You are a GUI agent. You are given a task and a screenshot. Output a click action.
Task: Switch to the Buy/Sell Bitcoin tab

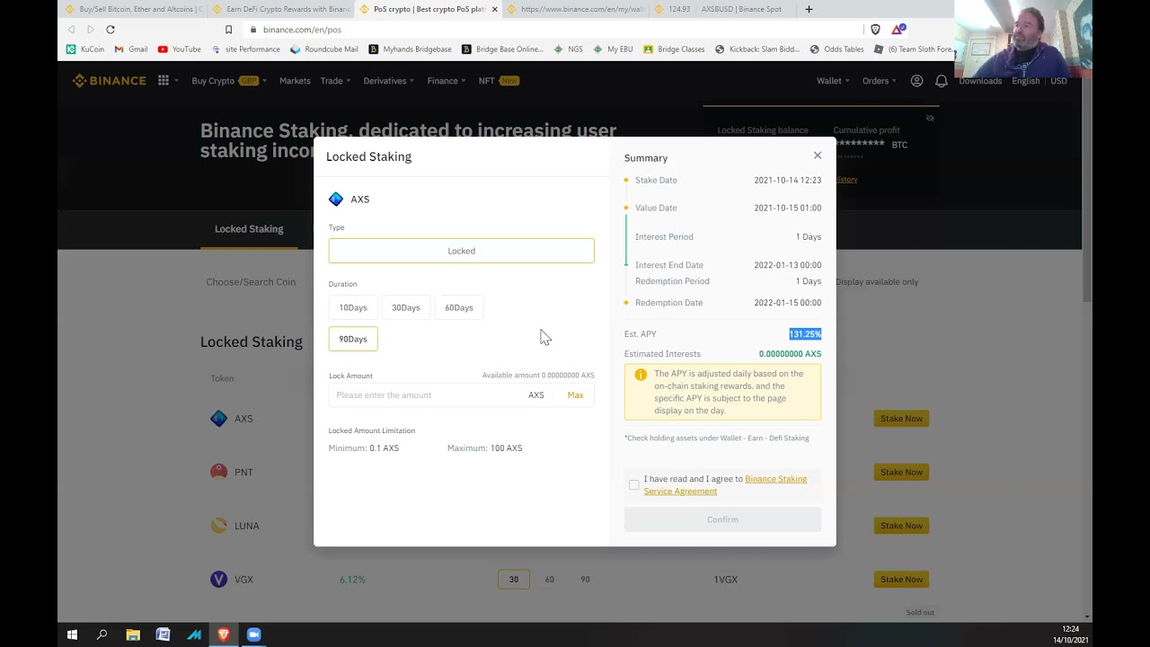[133, 10]
